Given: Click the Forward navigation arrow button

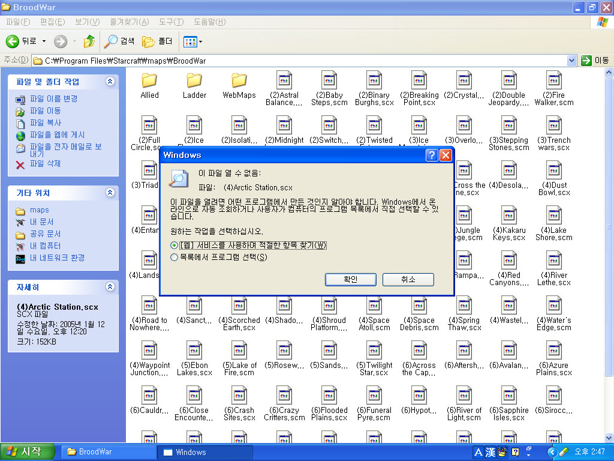Looking at the screenshot, I should [x=61, y=41].
